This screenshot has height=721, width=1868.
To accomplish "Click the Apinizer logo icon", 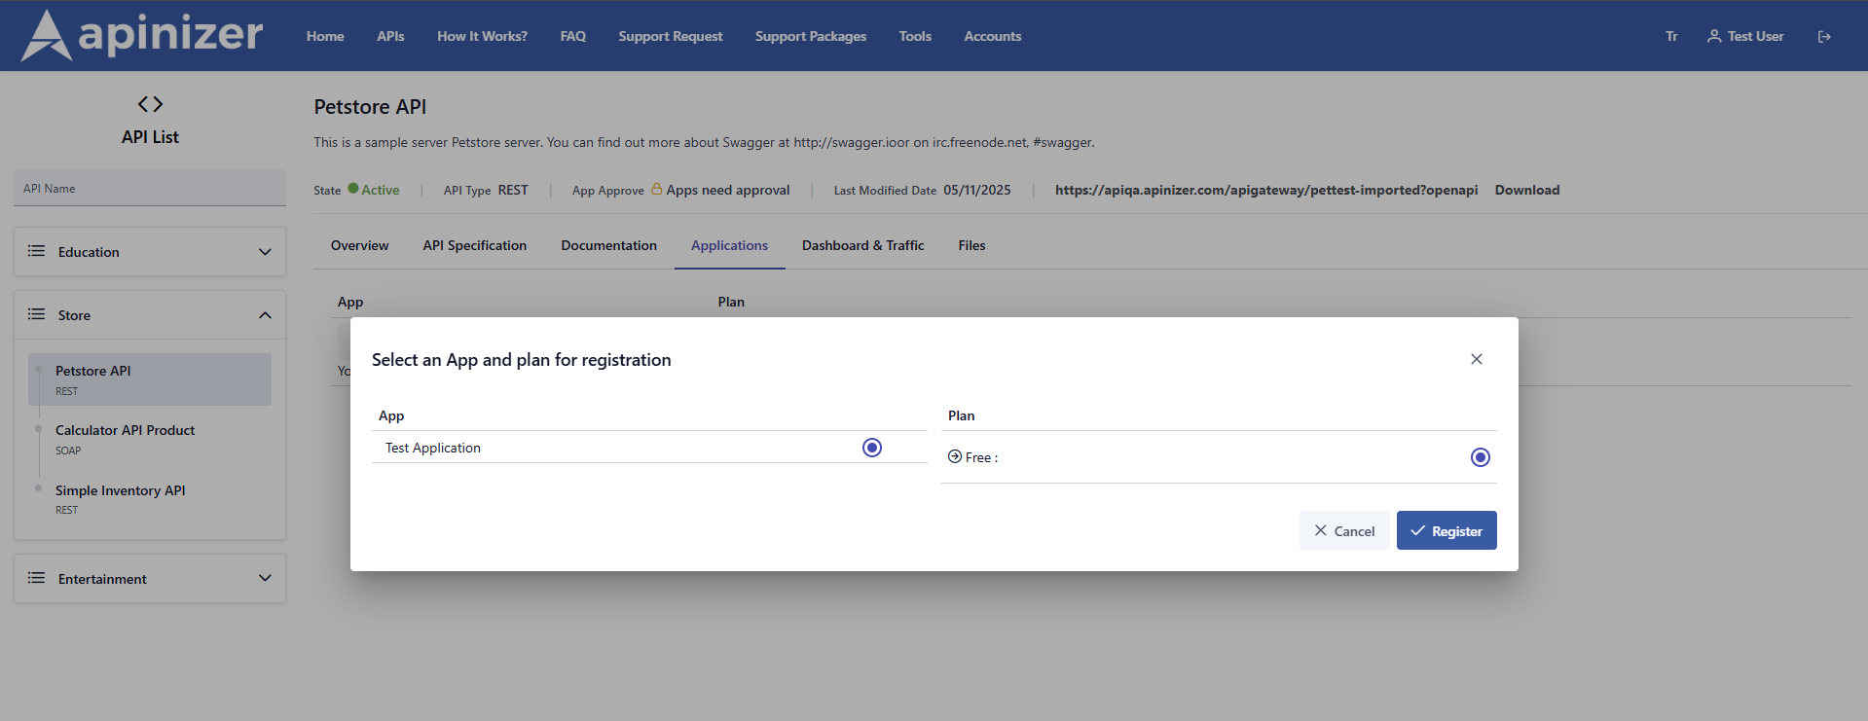I will tap(46, 36).
